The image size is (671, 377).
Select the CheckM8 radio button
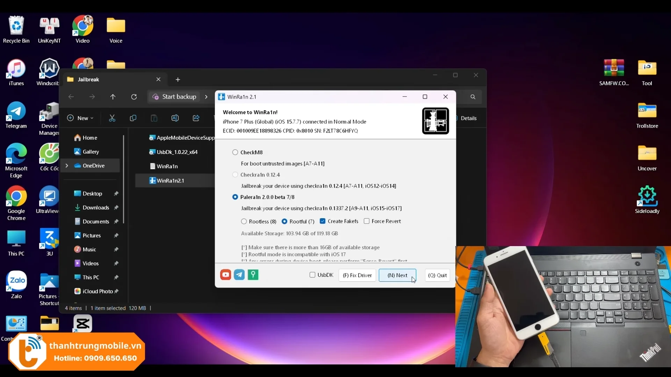(235, 152)
